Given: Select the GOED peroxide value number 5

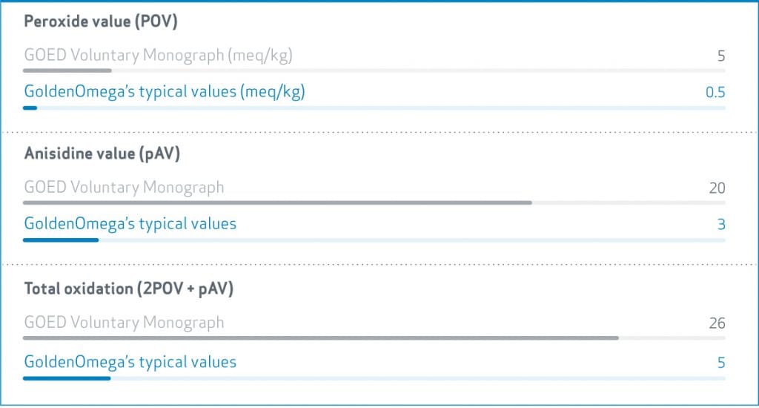Looking at the screenshot, I should [x=721, y=56].
